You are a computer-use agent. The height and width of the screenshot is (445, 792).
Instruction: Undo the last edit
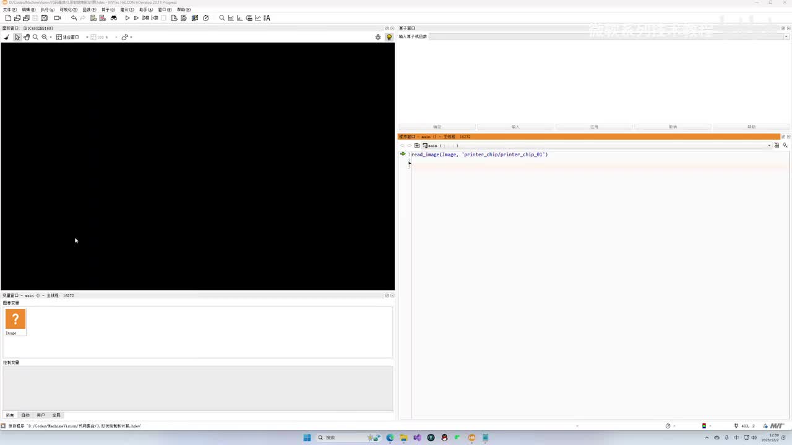(74, 18)
